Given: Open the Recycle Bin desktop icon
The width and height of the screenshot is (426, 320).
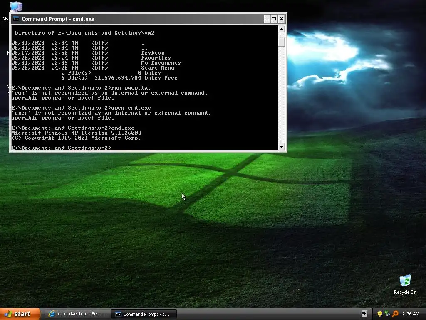Looking at the screenshot, I should (x=405, y=285).
